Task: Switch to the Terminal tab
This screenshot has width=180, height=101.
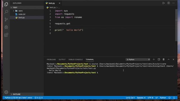Action: 90,59
